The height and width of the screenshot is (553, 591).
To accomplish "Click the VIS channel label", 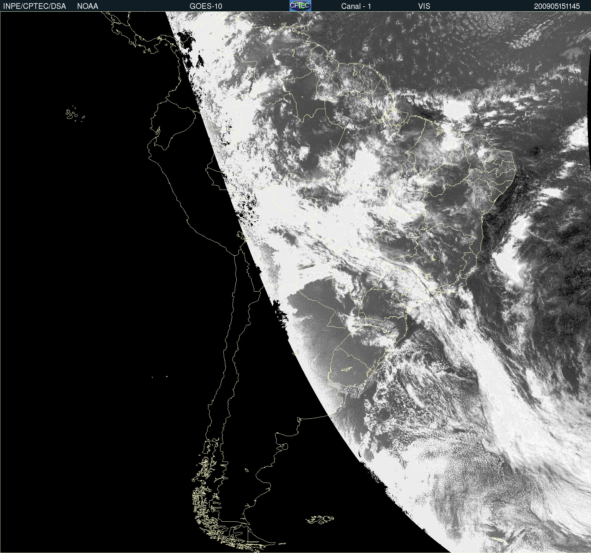I will [424, 6].
